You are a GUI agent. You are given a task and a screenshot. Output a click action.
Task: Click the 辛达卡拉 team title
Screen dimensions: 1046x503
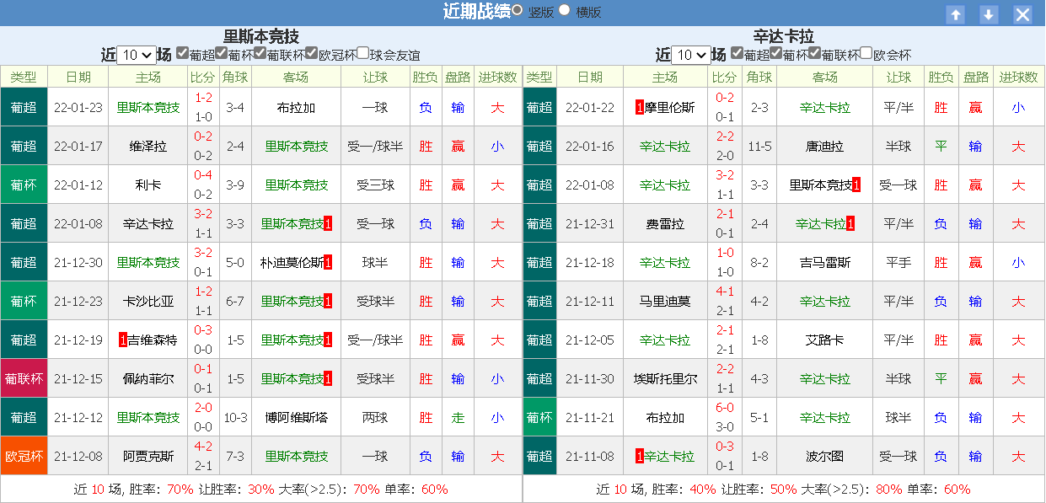tap(784, 36)
